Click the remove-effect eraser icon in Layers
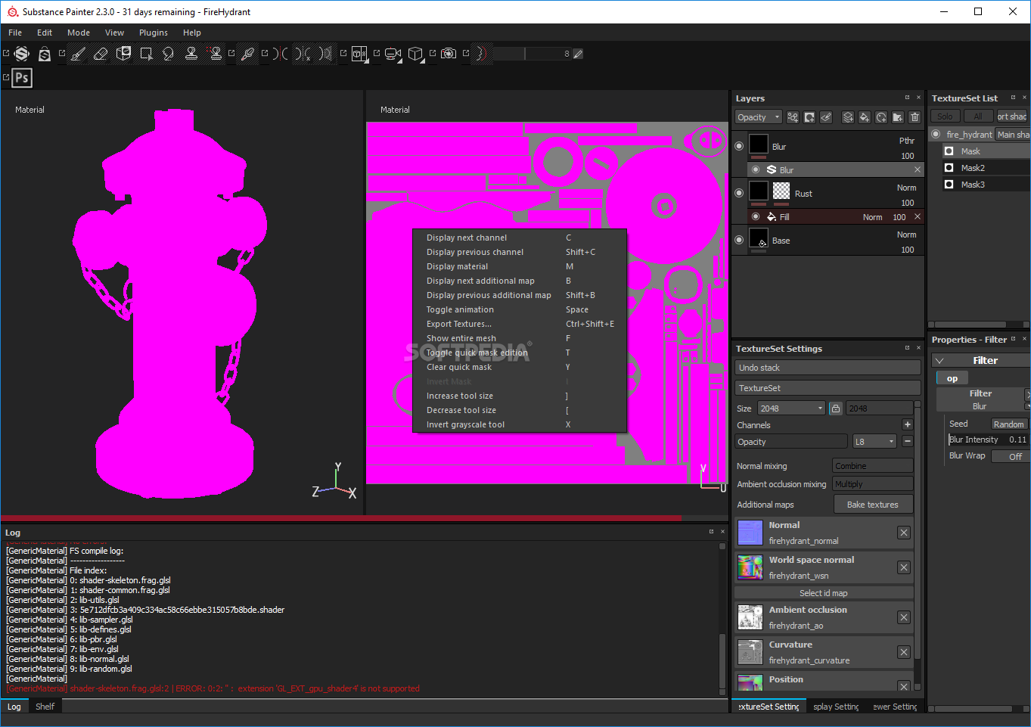 pos(826,117)
